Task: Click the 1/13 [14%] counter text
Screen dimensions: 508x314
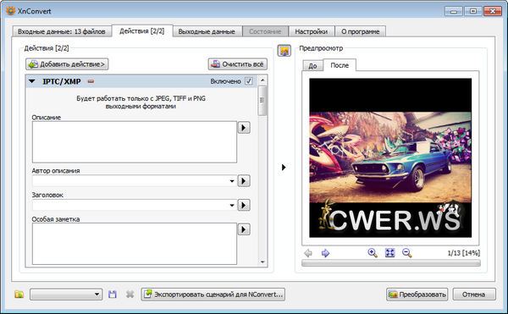Action: click(x=464, y=253)
